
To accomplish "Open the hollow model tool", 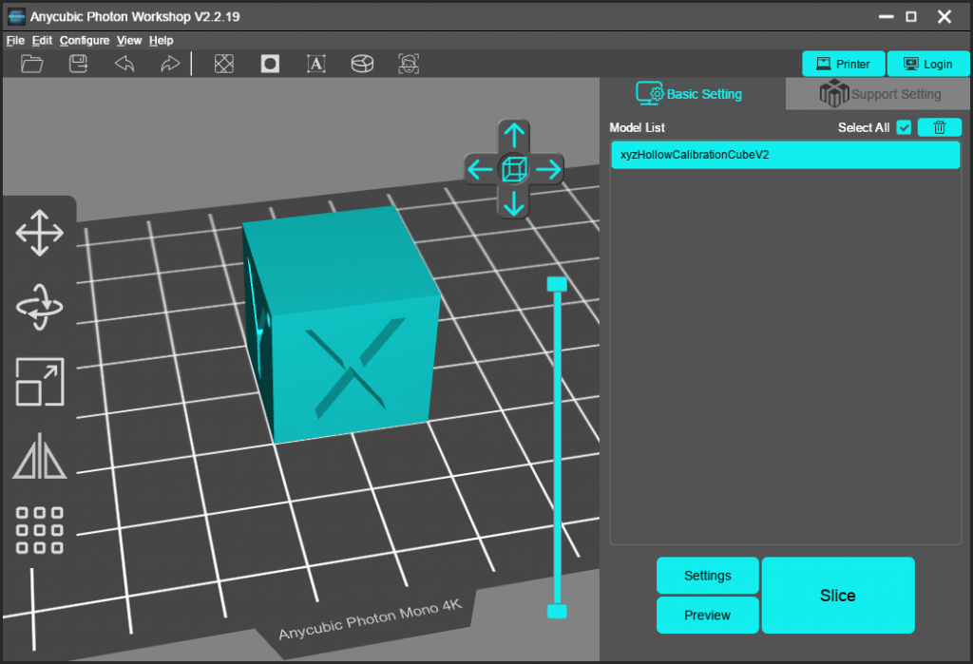I will (x=224, y=64).
